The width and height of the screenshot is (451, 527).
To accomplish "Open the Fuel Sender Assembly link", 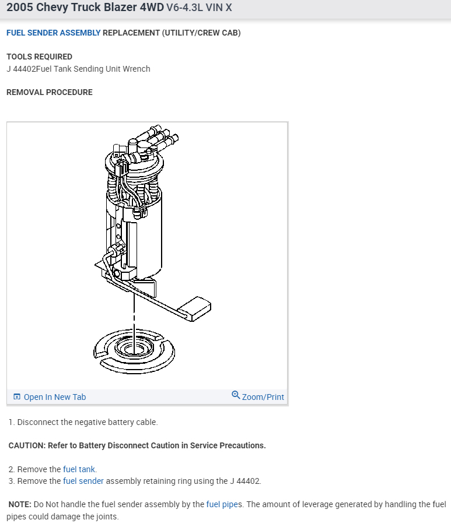I will tap(54, 33).
